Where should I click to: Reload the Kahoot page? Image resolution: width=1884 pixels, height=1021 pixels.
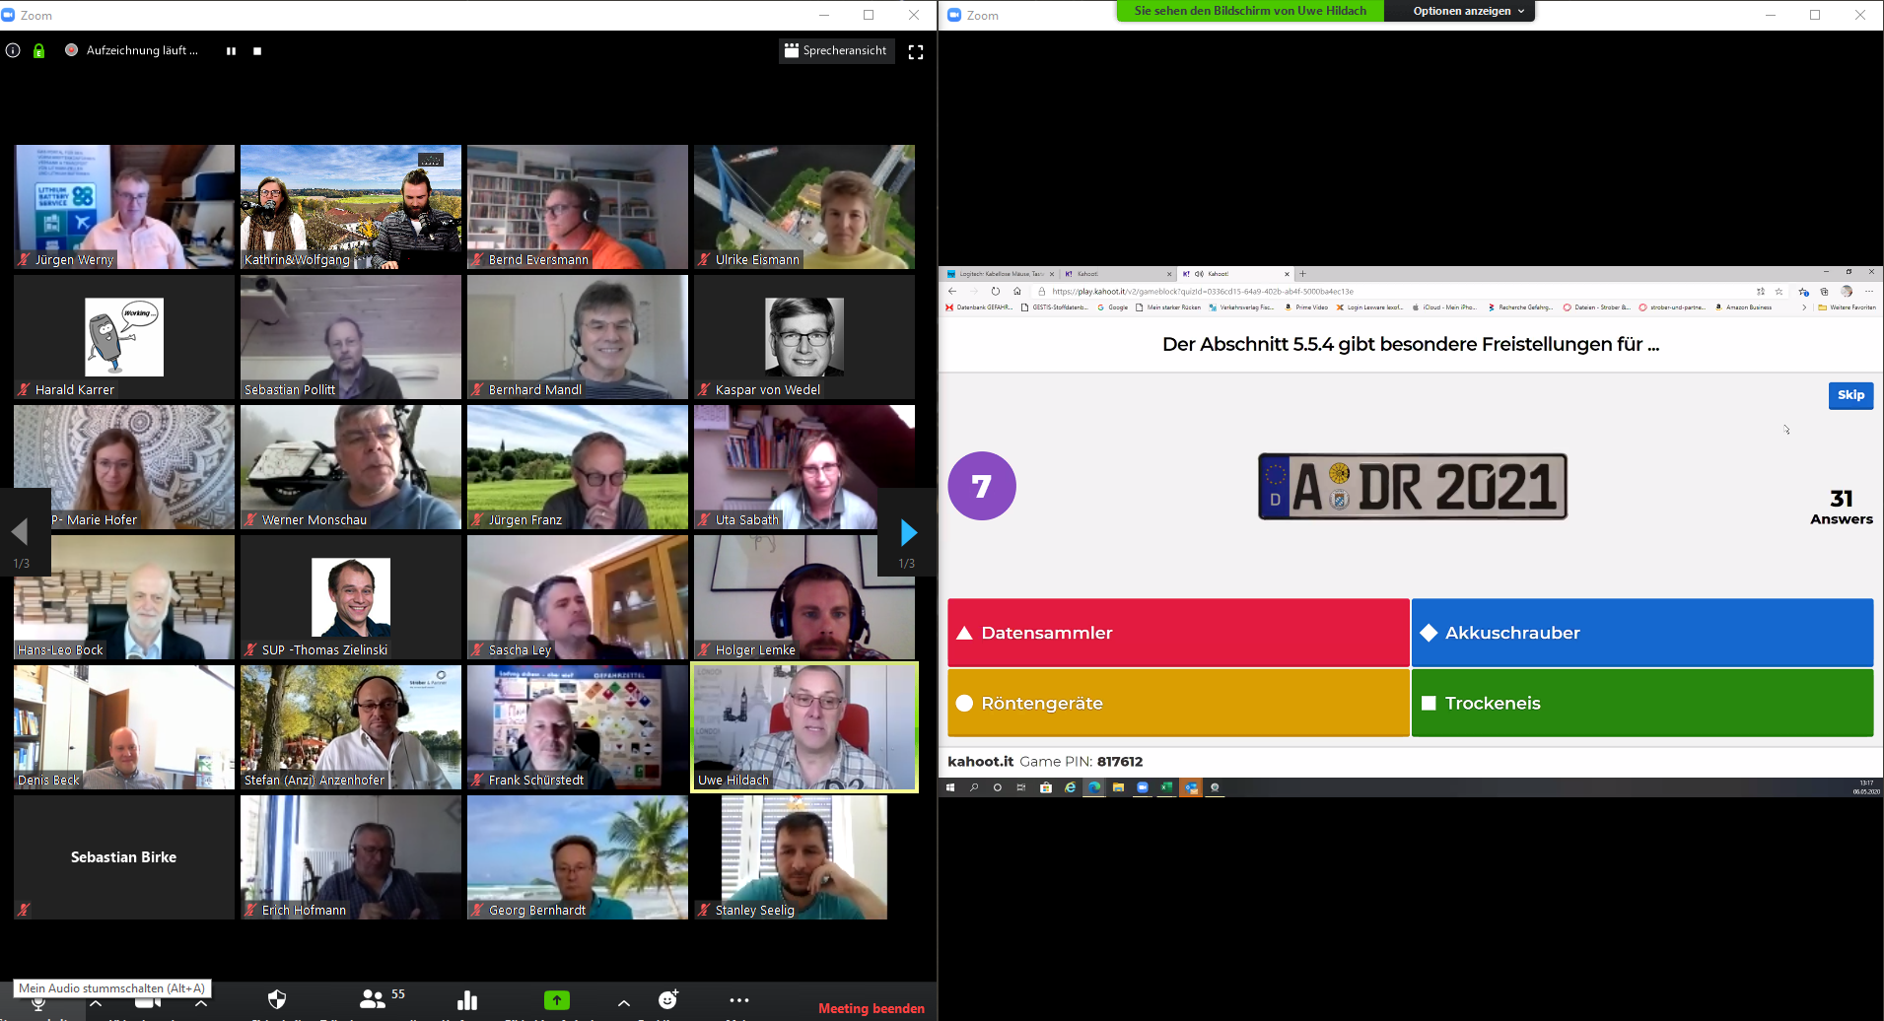pos(996,292)
